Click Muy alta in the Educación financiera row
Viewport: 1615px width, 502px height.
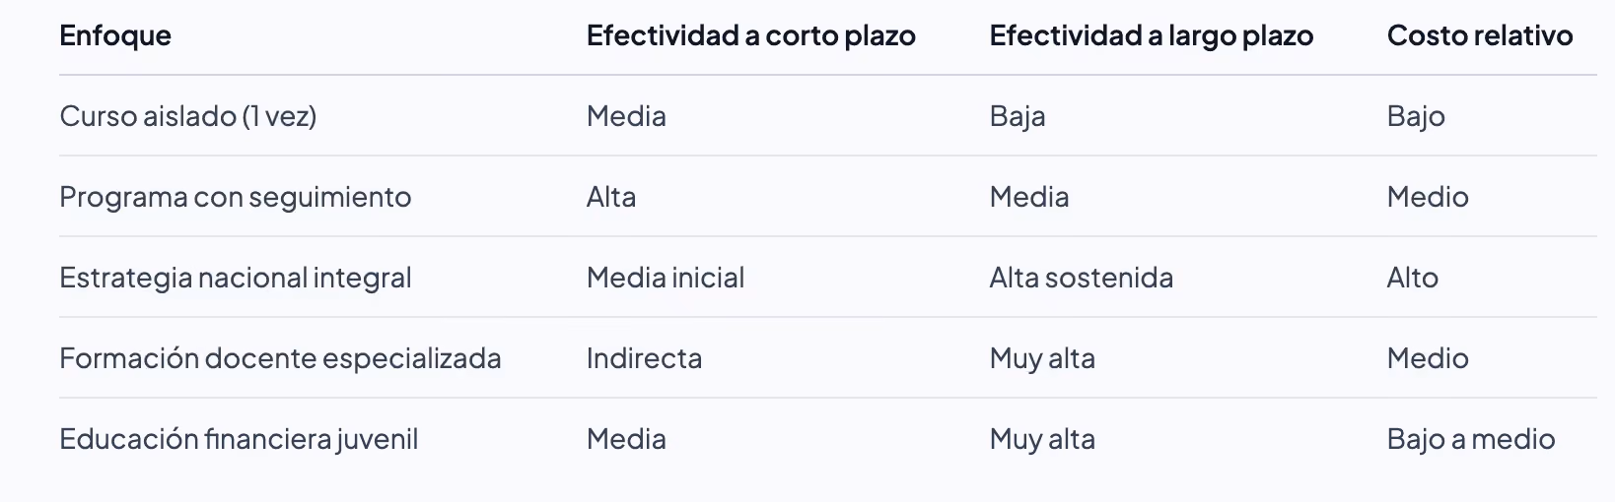pos(1042,439)
